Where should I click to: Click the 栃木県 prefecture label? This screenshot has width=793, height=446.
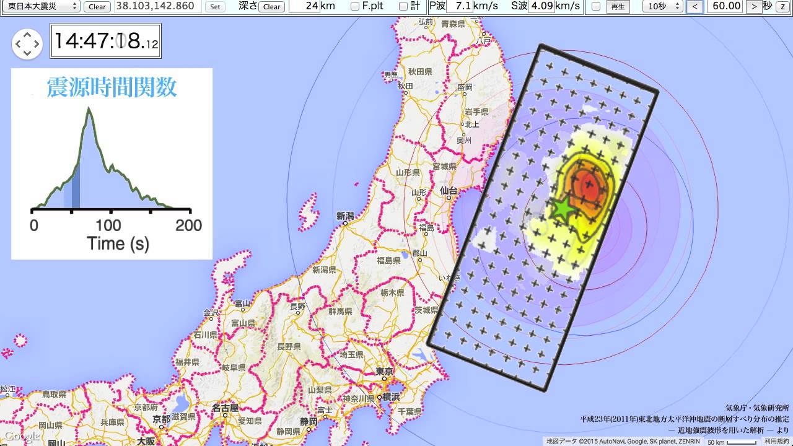[x=392, y=292]
